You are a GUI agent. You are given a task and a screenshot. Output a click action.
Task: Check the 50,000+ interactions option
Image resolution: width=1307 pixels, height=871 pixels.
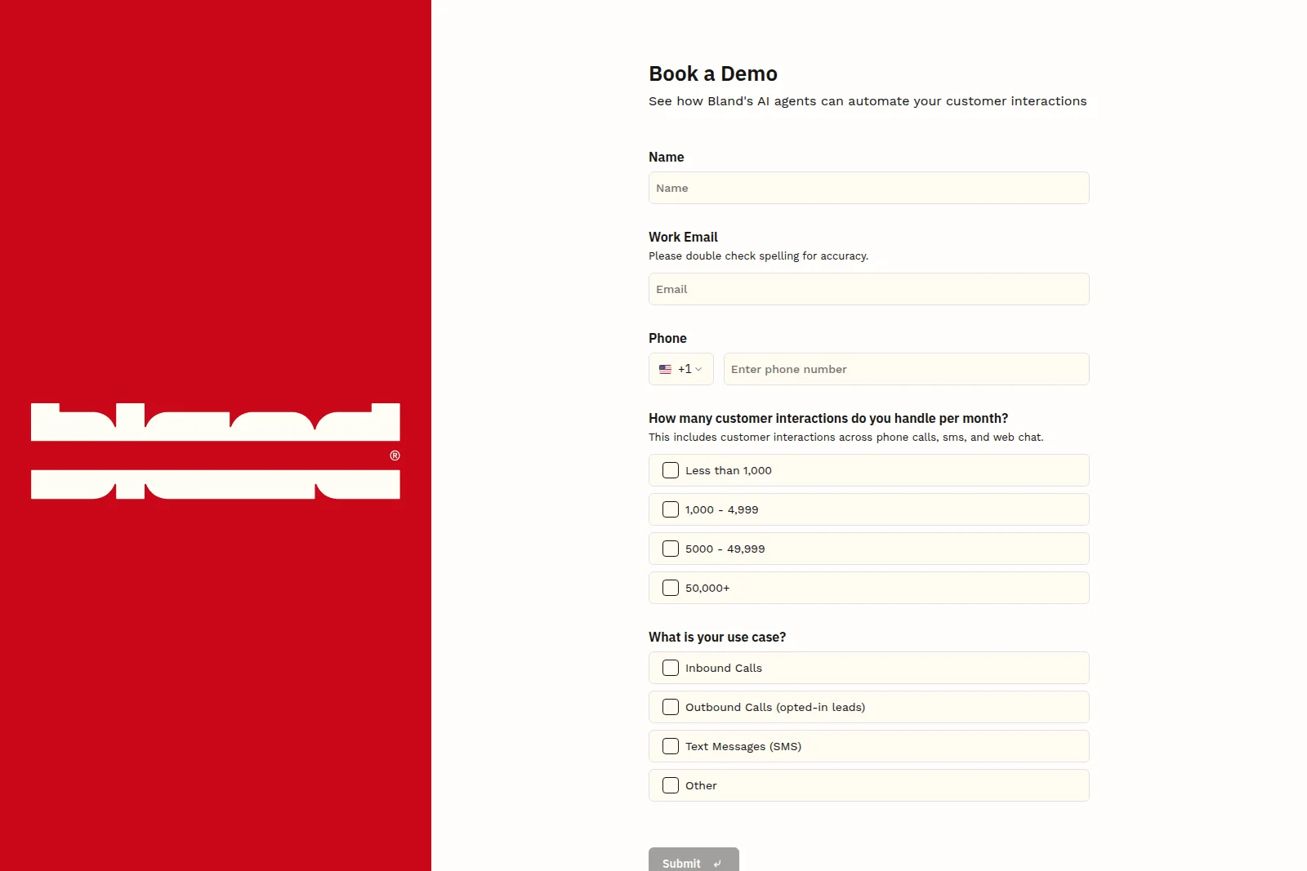(671, 587)
